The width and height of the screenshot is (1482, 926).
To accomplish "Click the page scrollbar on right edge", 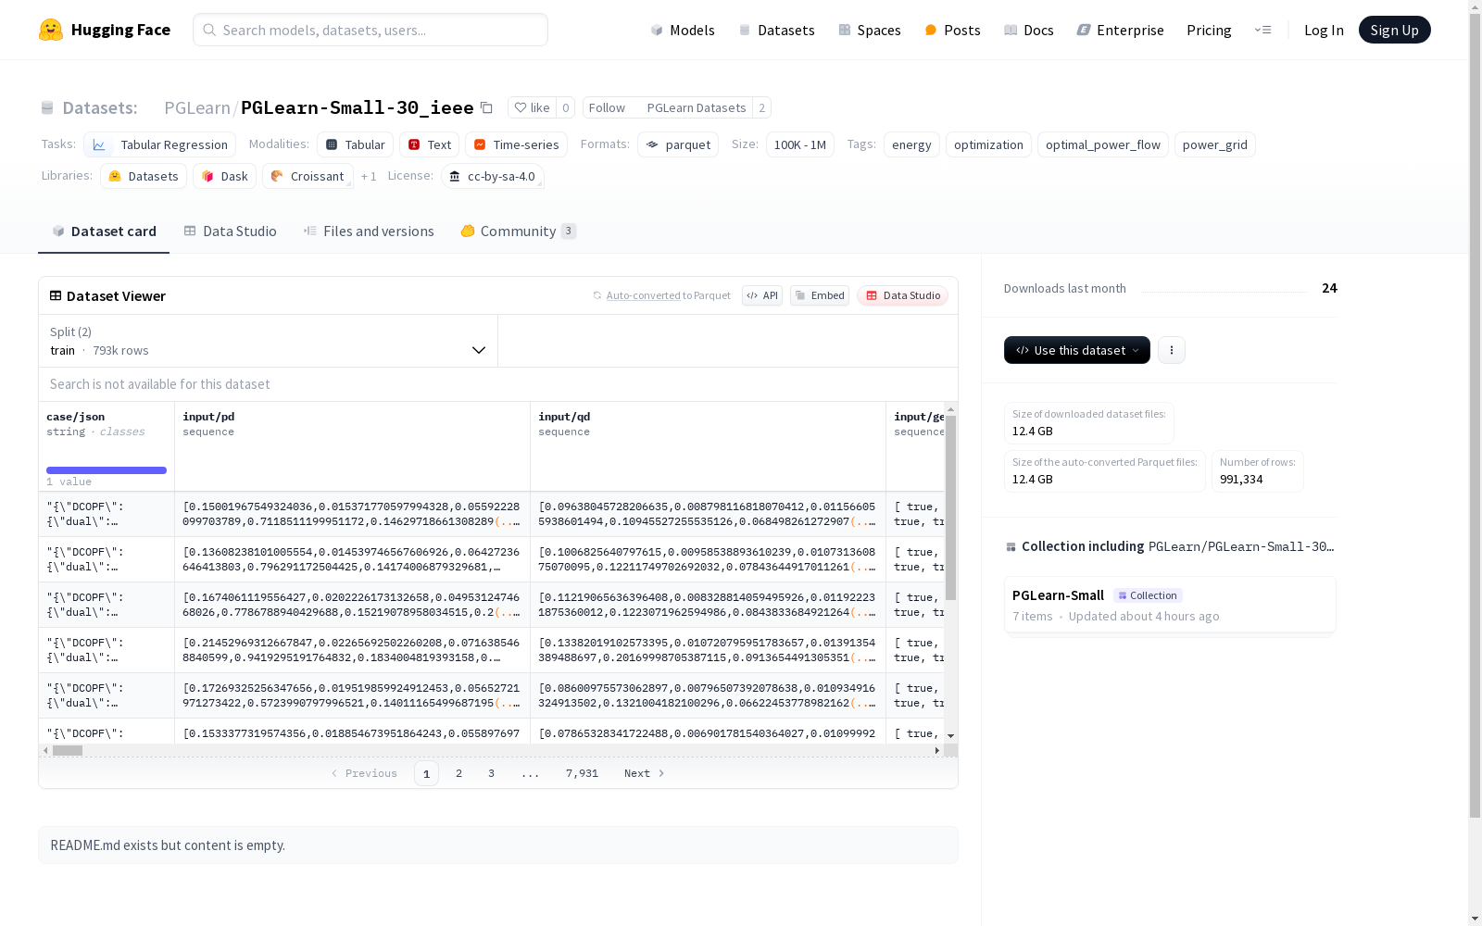I will 1475,417.
